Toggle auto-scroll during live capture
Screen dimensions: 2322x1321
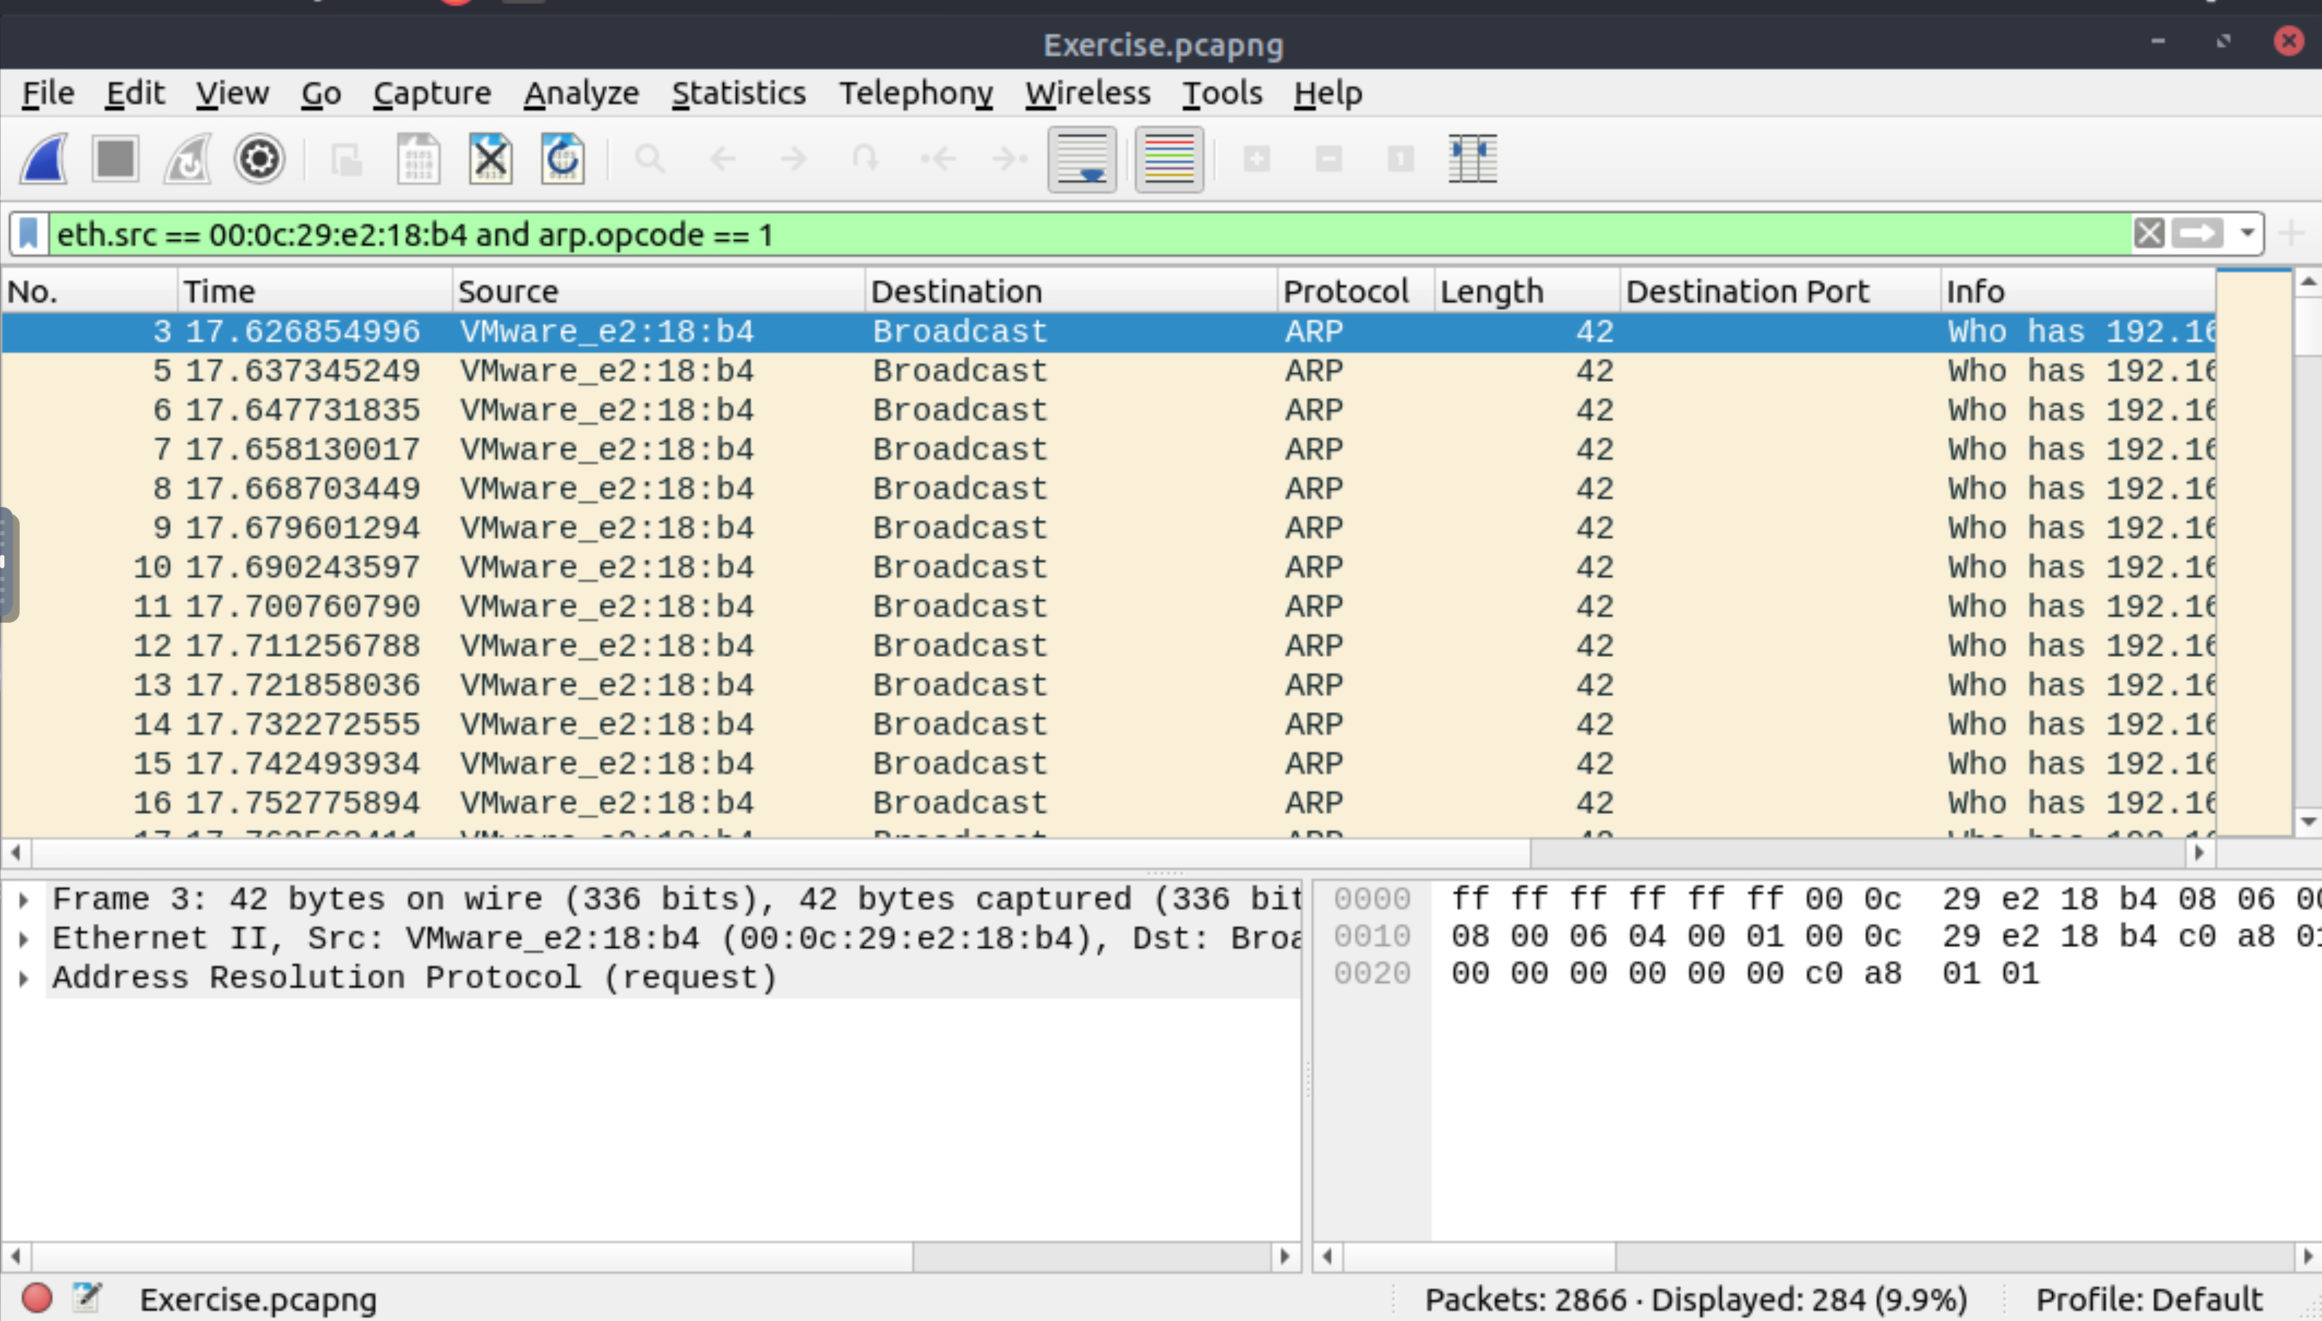[1082, 160]
